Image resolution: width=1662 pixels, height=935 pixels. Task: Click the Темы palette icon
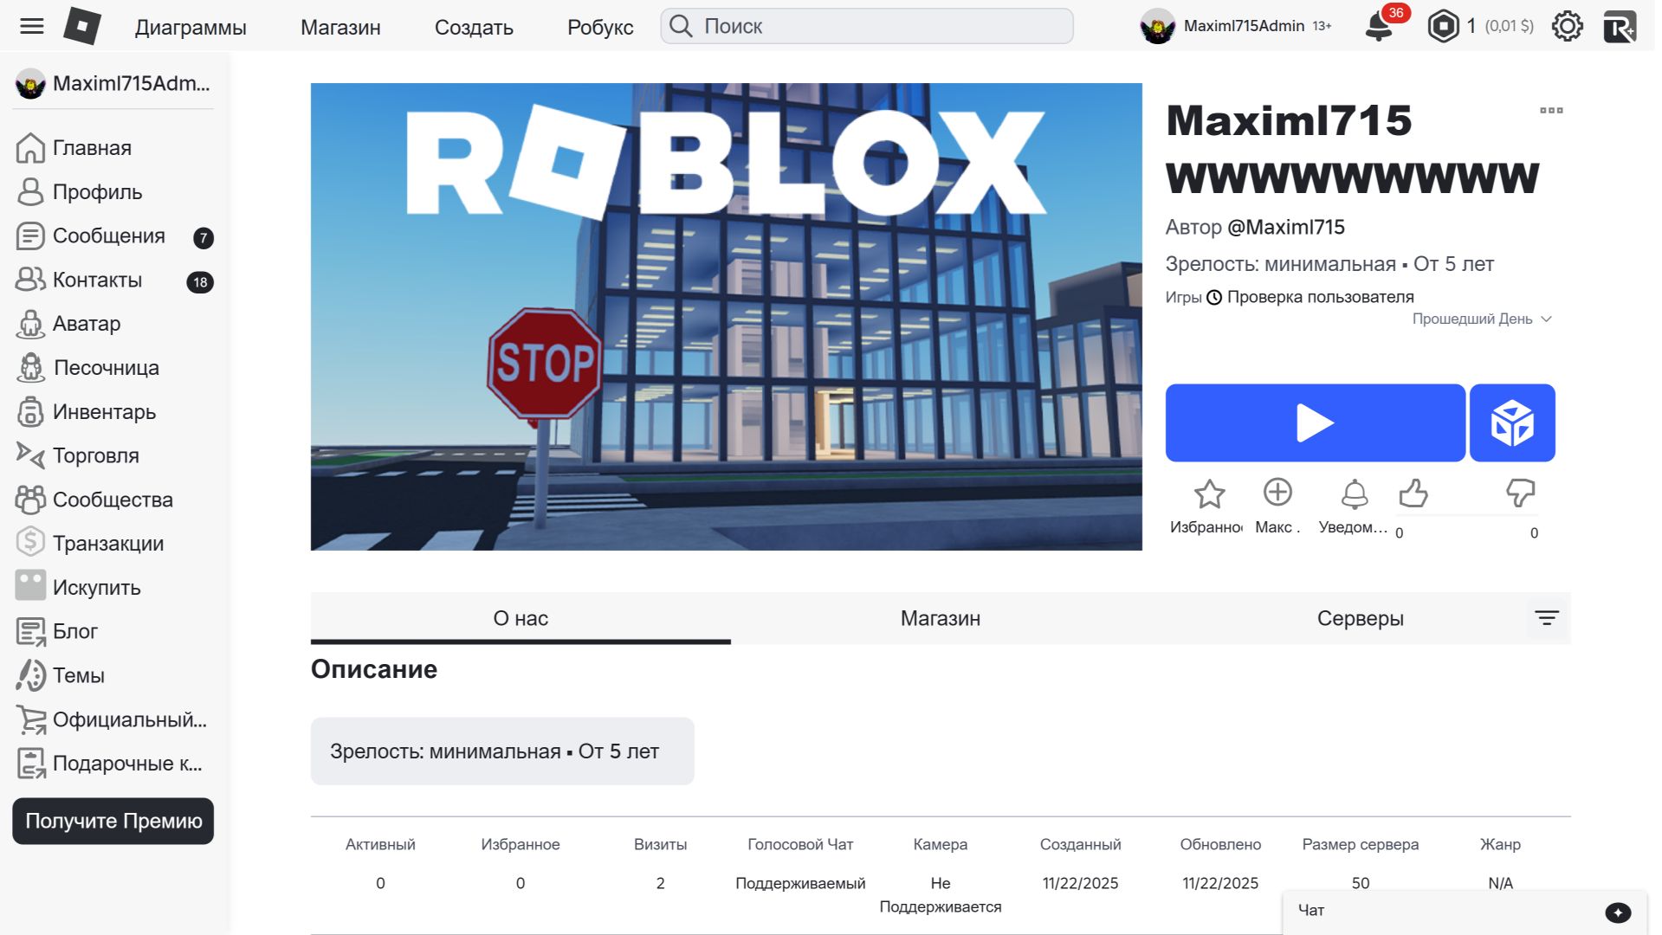(30, 675)
